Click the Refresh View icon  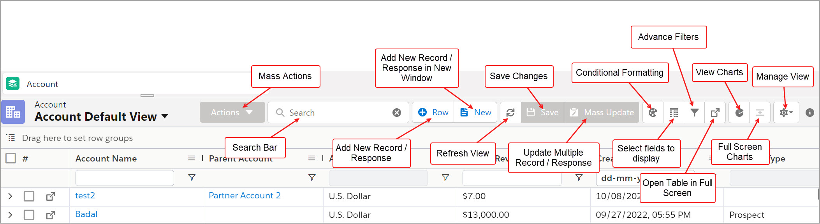510,113
